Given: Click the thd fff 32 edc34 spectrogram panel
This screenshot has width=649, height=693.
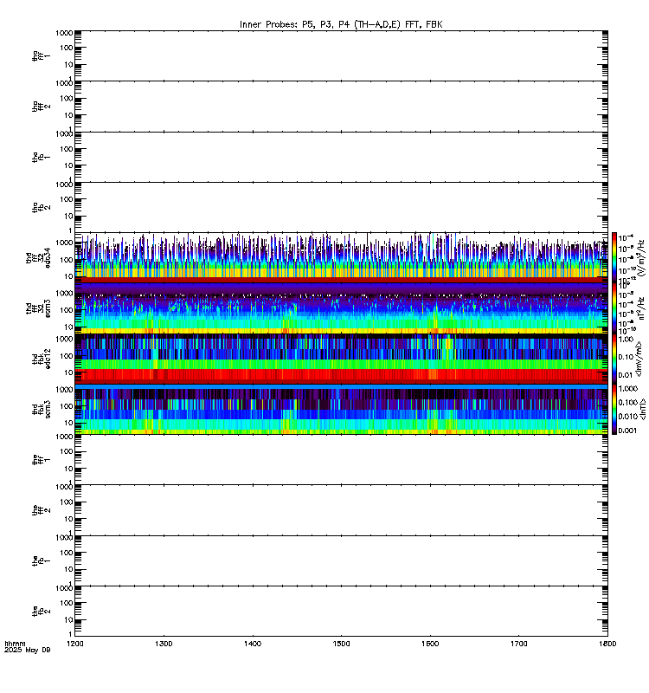Looking at the screenshot, I should (341, 257).
